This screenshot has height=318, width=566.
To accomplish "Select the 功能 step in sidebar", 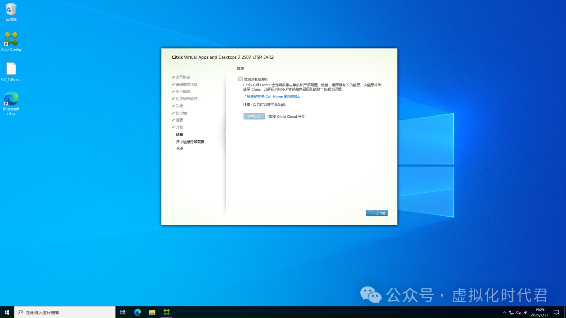I will pos(179,106).
